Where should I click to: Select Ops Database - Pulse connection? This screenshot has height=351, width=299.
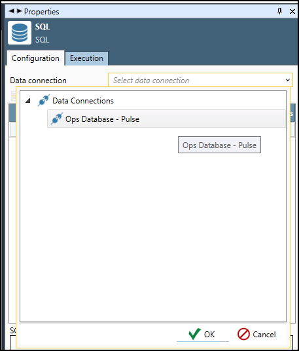pos(166,119)
